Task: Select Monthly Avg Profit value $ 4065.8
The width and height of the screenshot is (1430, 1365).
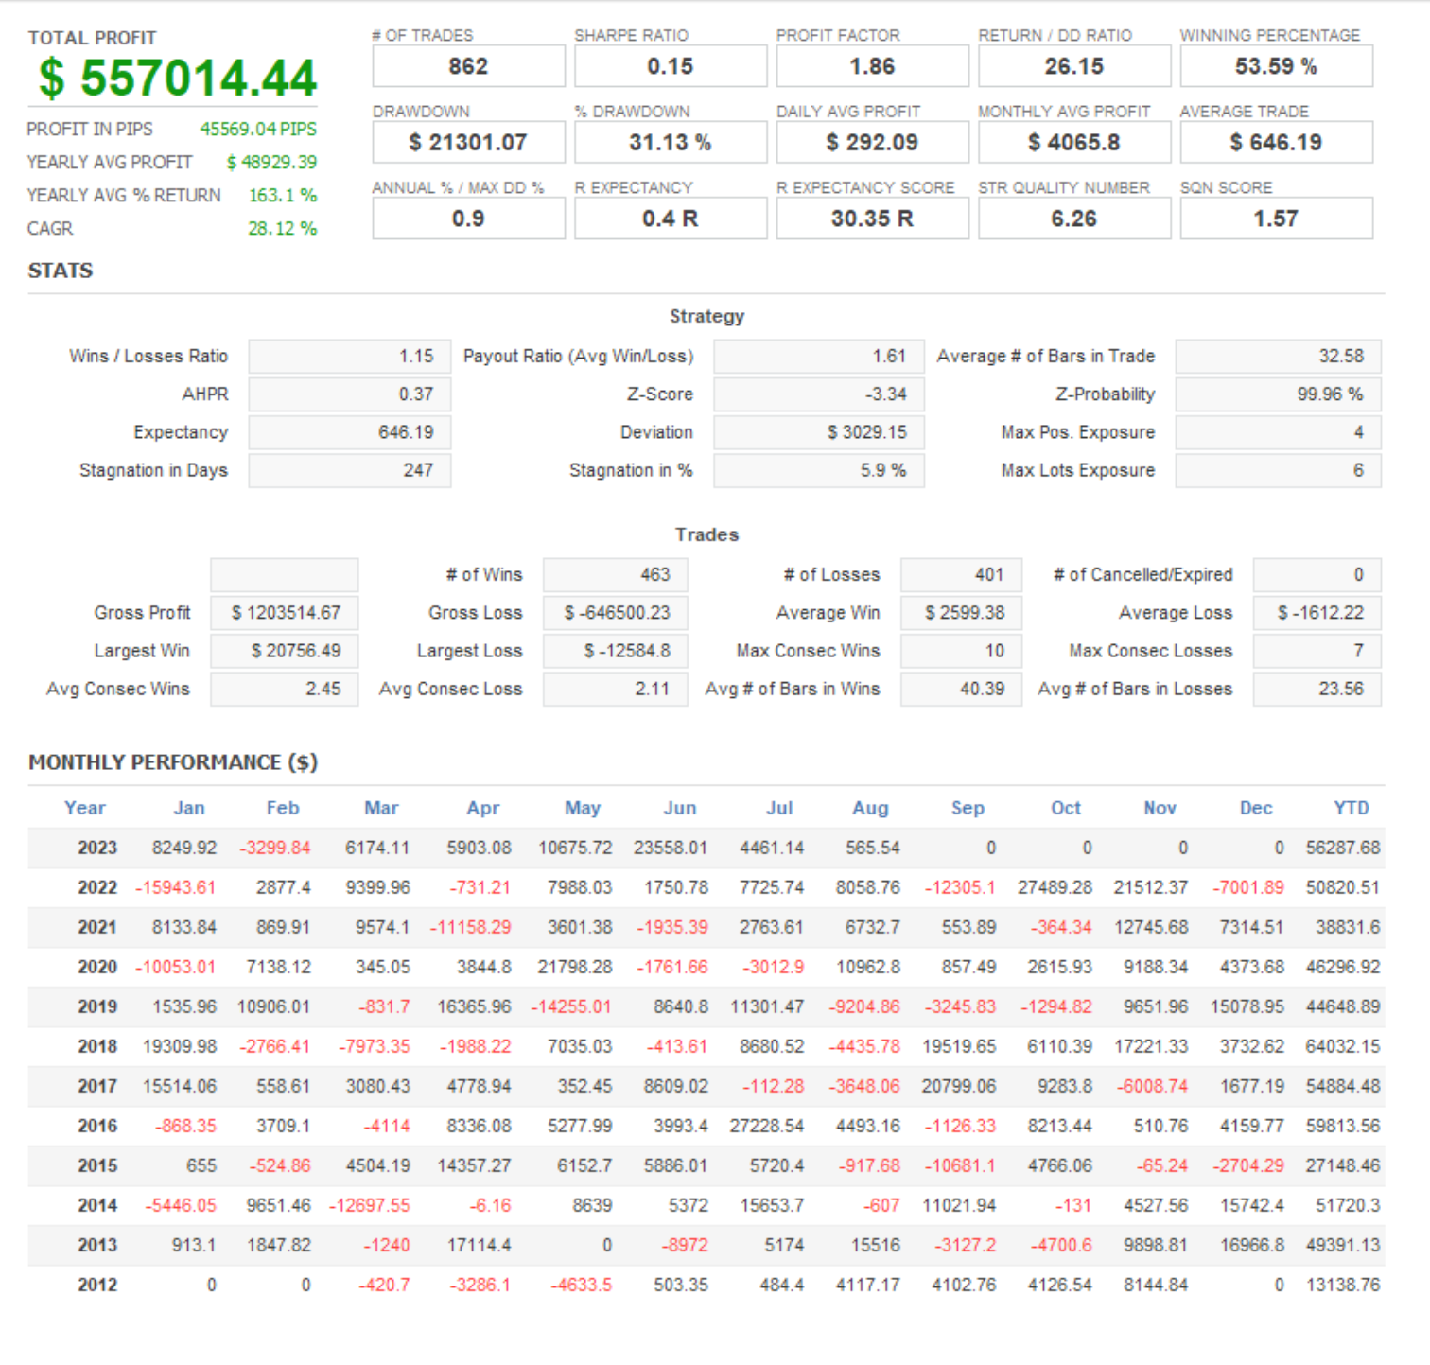Action: point(1074,143)
